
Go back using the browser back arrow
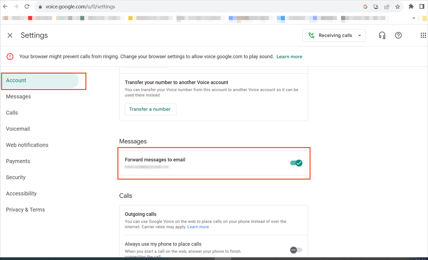pos(5,6)
